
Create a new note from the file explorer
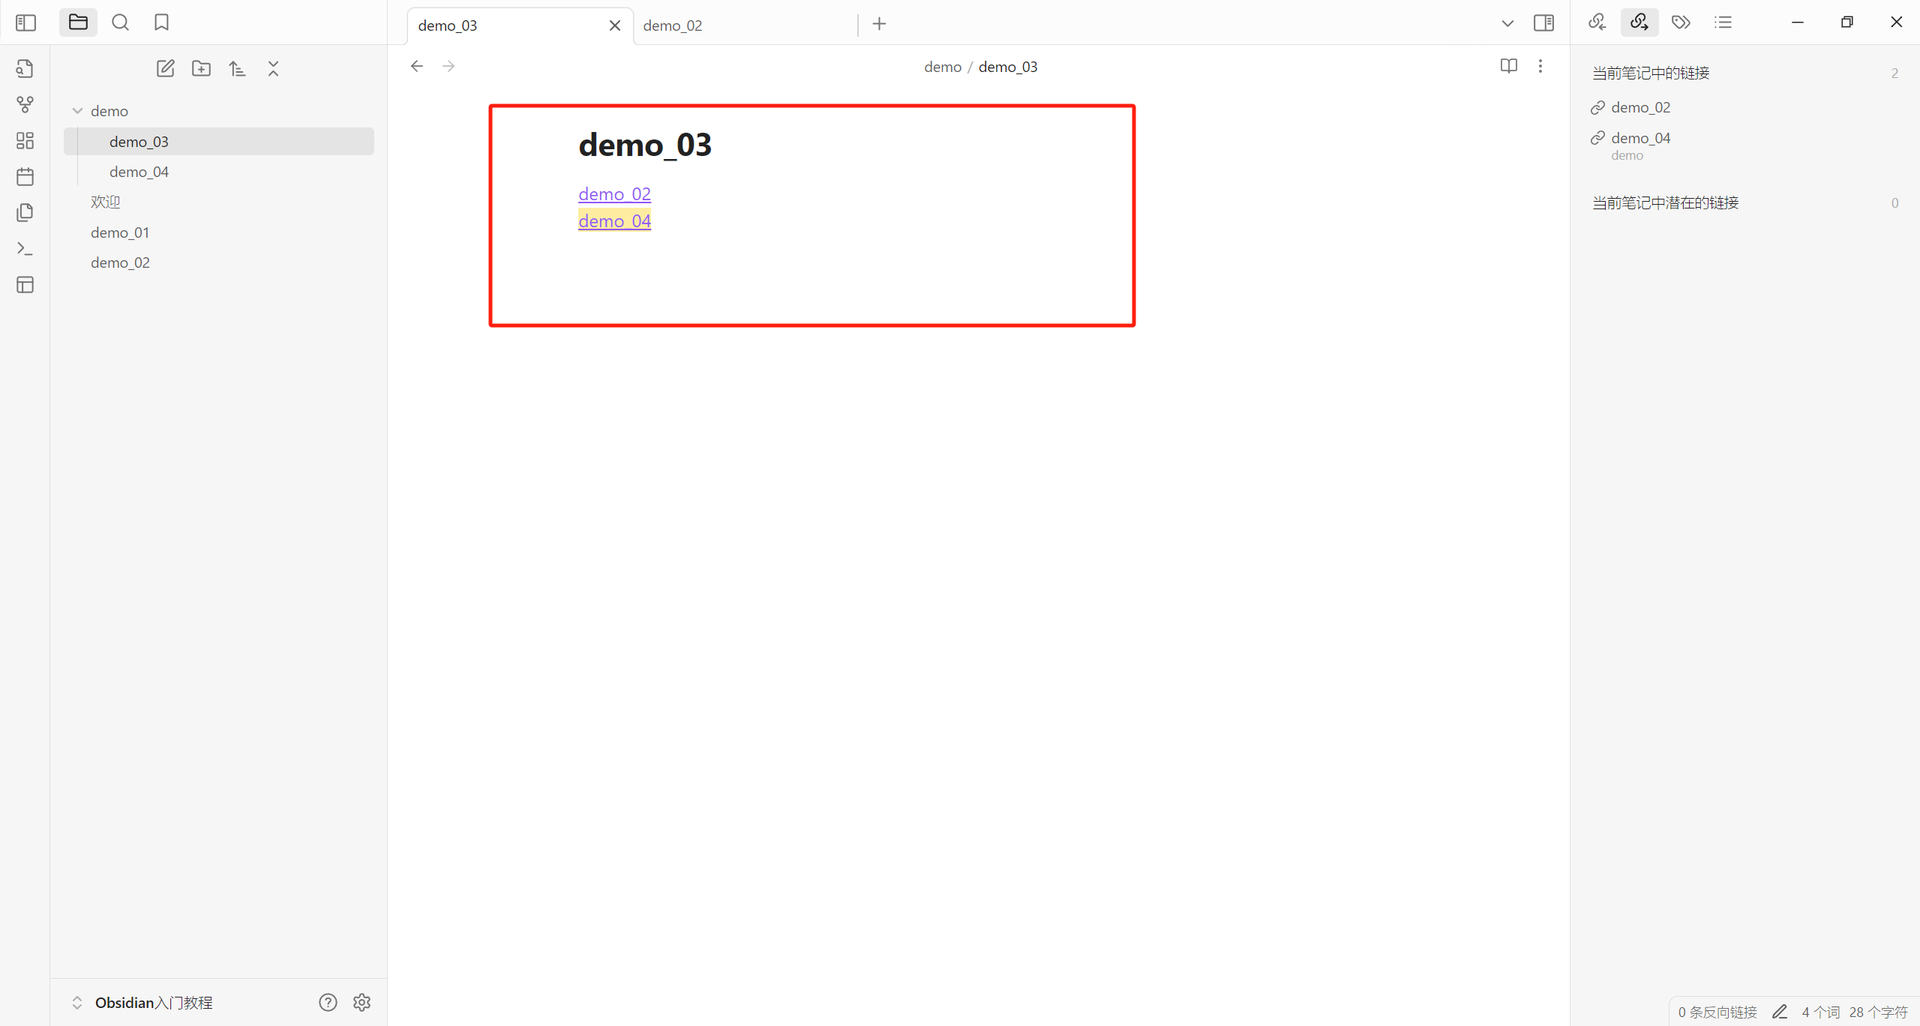tap(165, 68)
